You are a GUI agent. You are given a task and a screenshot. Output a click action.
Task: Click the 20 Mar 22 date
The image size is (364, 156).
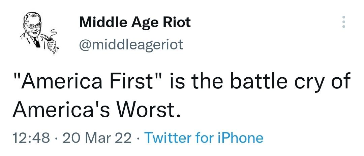(97, 138)
